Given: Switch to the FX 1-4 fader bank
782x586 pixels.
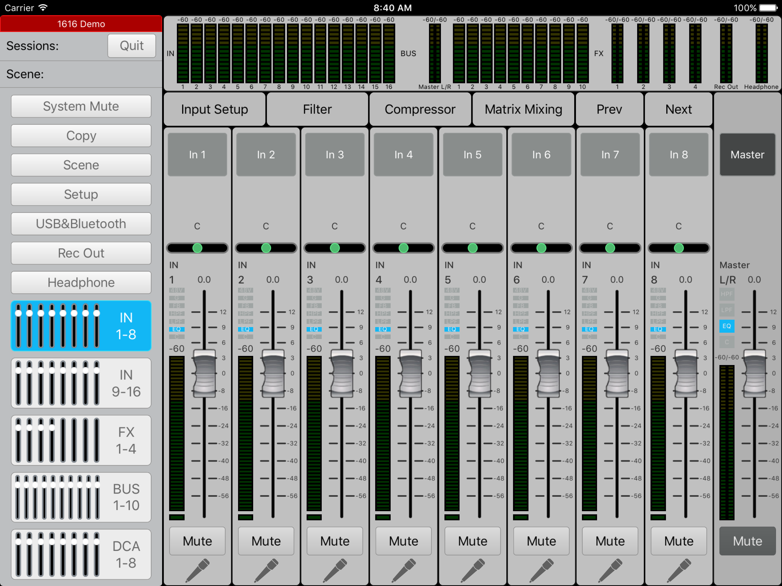Looking at the screenshot, I should (x=81, y=440).
